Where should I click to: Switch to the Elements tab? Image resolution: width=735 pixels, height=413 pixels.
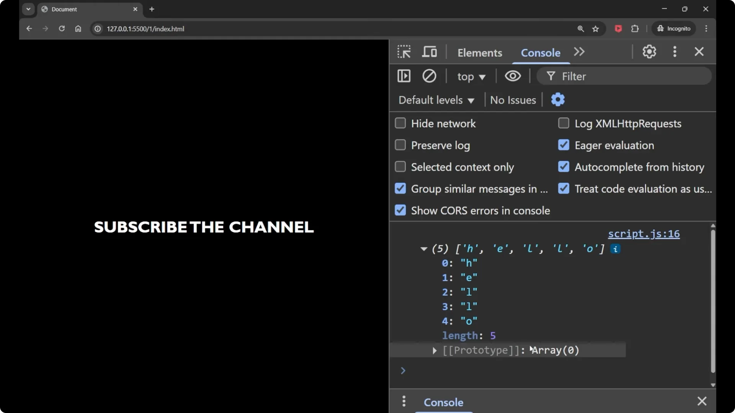pos(480,53)
